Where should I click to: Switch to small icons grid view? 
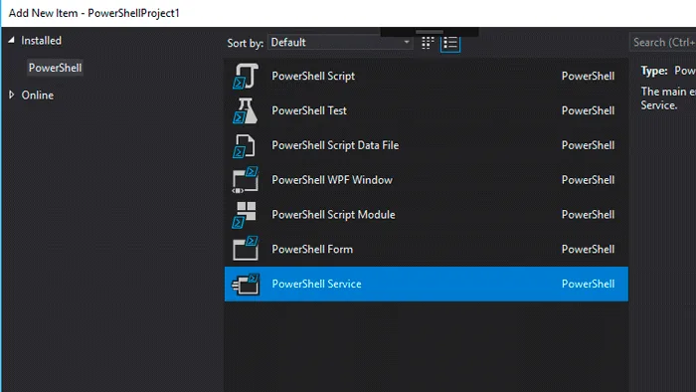pyautogui.click(x=428, y=43)
